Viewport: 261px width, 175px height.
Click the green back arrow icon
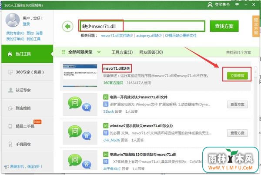(67, 26)
